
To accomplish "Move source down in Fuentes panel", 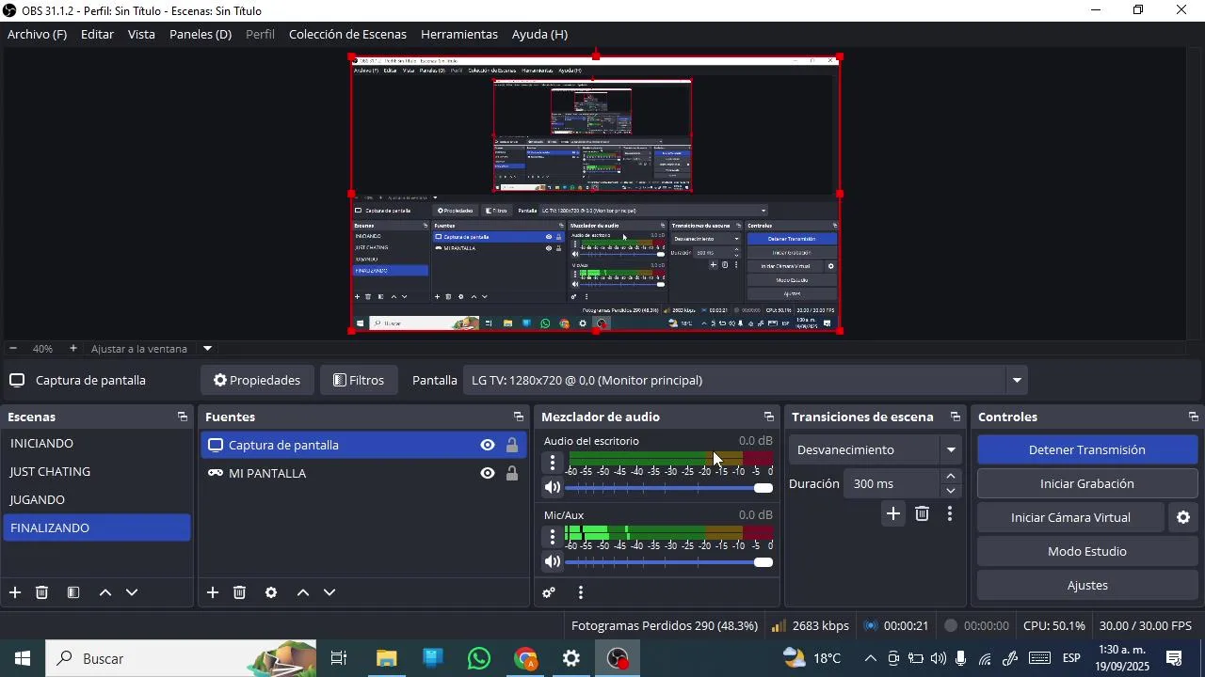I will [x=329, y=592].
